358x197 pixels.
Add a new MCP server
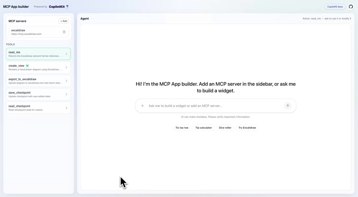pos(64,21)
